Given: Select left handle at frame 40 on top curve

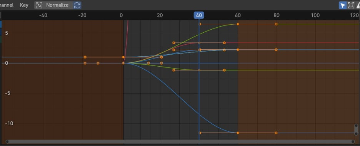Looking at the screenshot, I should click(x=200, y=24).
